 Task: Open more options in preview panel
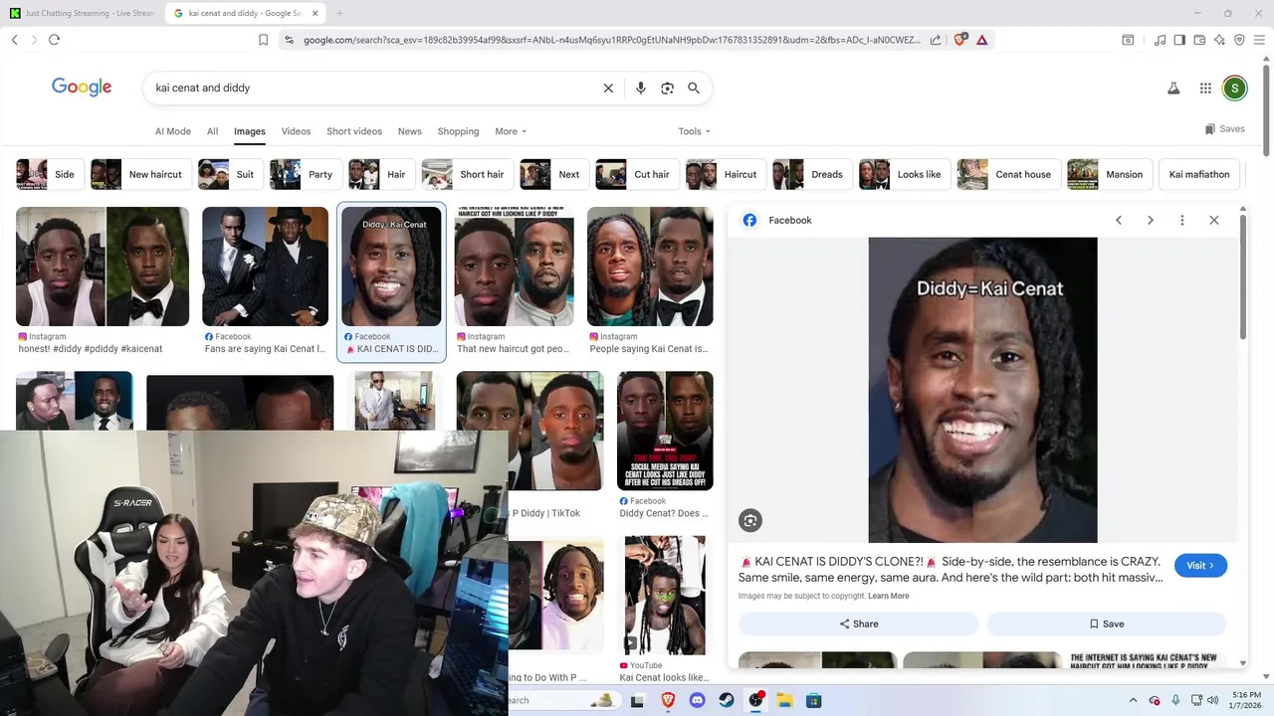pos(1182,220)
